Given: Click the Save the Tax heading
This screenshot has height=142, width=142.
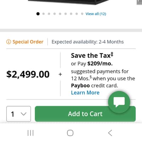Looking at the screenshot, I should pyautogui.click(x=92, y=55).
